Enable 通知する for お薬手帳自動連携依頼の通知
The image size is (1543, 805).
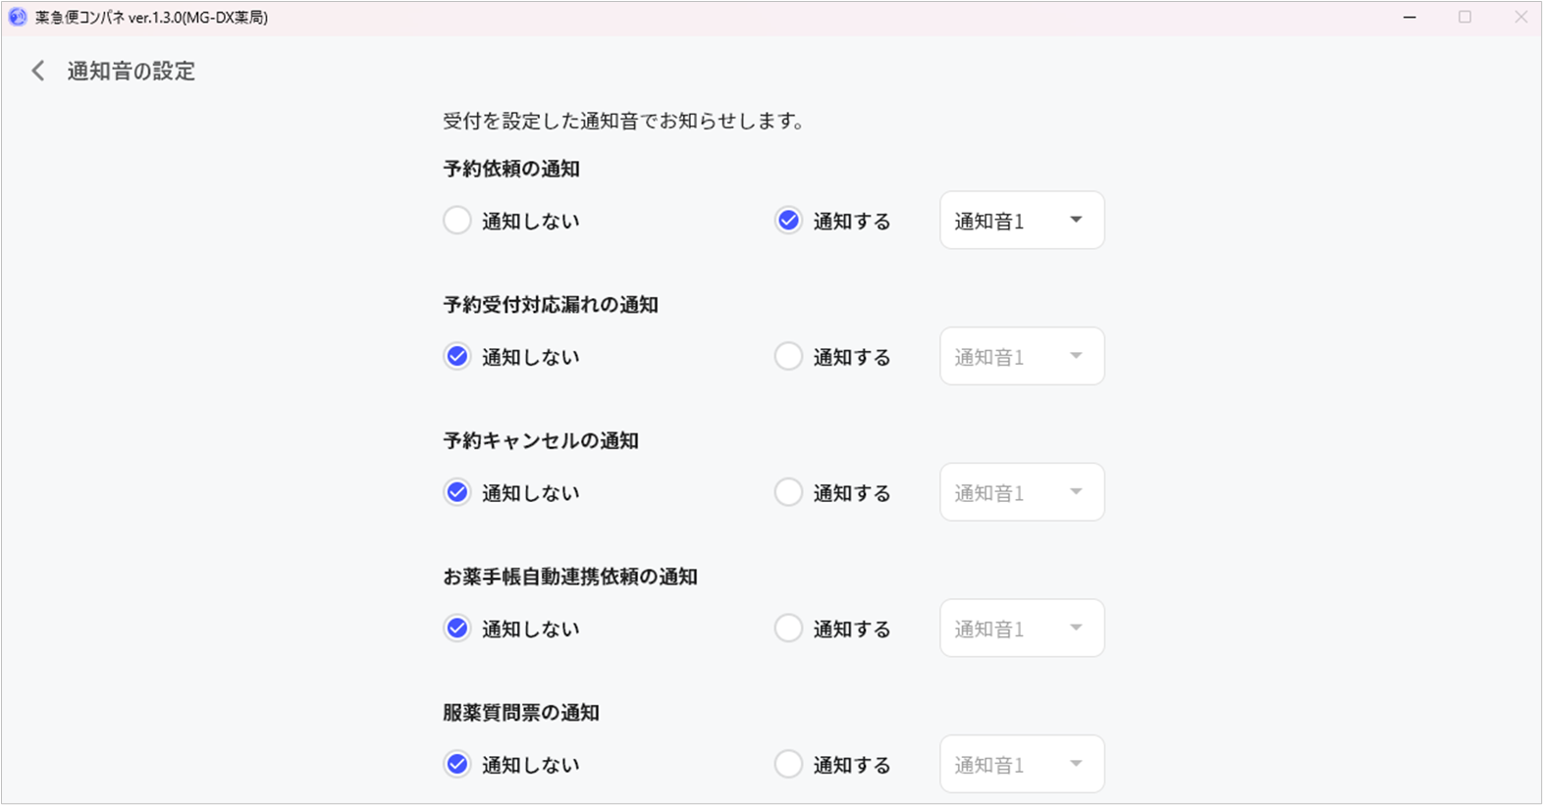tap(788, 629)
